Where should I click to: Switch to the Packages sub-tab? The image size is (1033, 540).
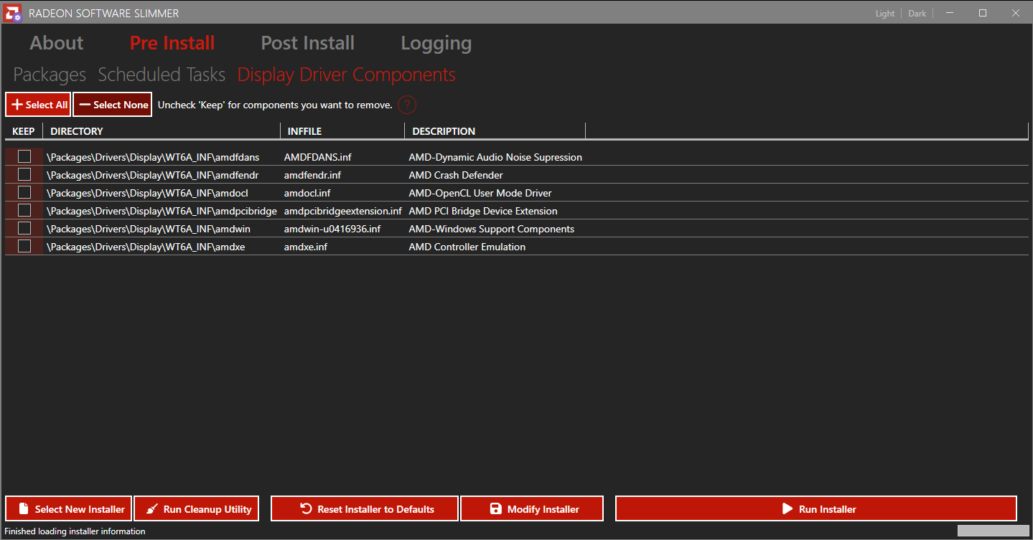pos(50,75)
